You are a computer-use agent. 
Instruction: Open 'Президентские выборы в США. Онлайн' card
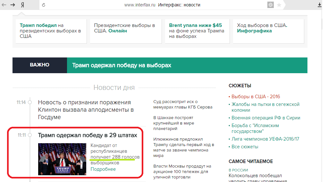point(126,31)
